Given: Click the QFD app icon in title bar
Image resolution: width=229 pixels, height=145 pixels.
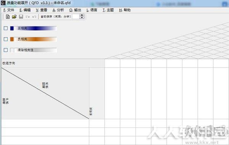Looking at the screenshot, I should tap(3, 3).
